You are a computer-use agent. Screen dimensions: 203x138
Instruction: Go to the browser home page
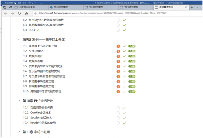[26, 13]
